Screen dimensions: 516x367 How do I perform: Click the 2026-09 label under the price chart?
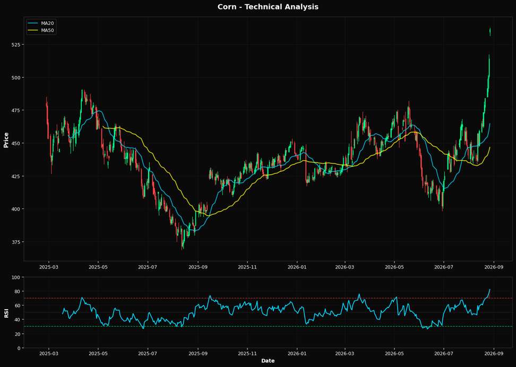click(x=494, y=267)
